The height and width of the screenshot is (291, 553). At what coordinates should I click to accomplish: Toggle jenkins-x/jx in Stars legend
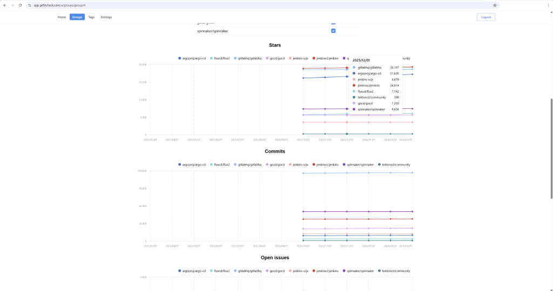[298, 58]
